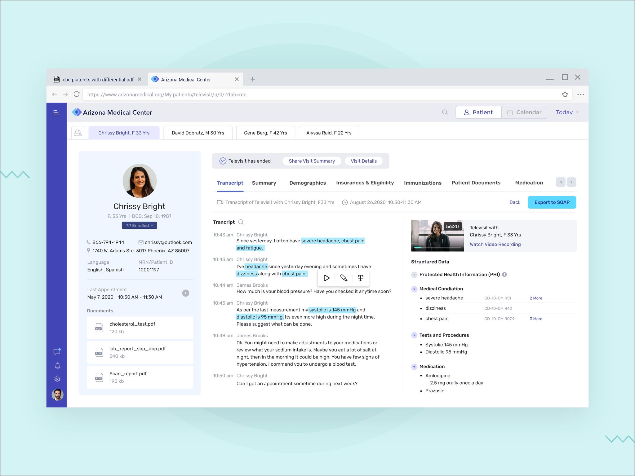Close the Arizona Medical Center browser tab
The height and width of the screenshot is (476, 635).
[237, 79]
